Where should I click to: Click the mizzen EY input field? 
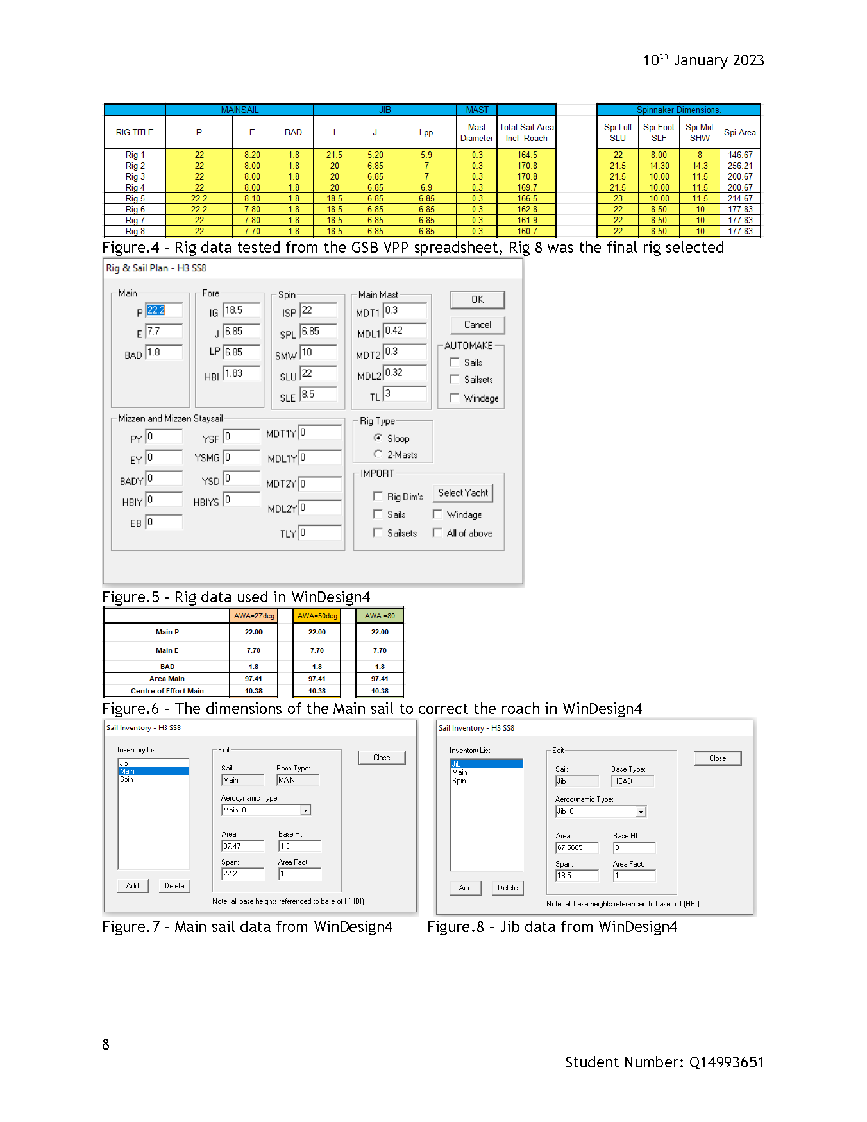click(164, 458)
